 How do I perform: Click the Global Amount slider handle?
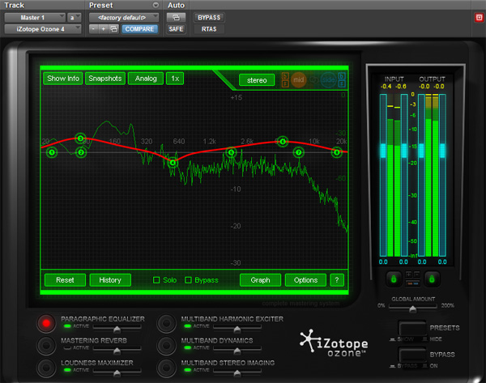[412, 309]
